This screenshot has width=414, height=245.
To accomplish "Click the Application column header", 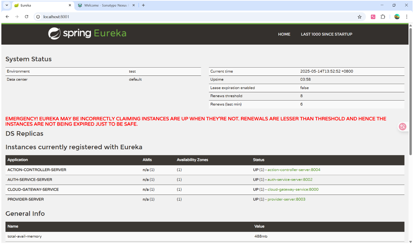I will (x=18, y=160).
